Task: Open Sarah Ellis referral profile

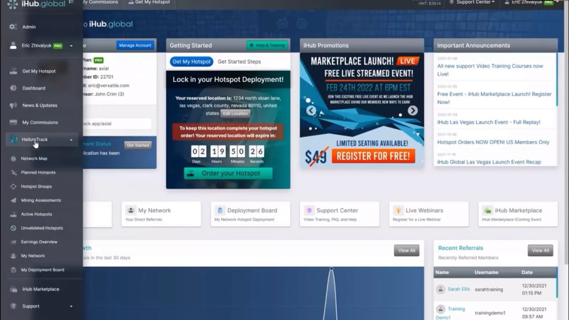Action: click(459, 289)
